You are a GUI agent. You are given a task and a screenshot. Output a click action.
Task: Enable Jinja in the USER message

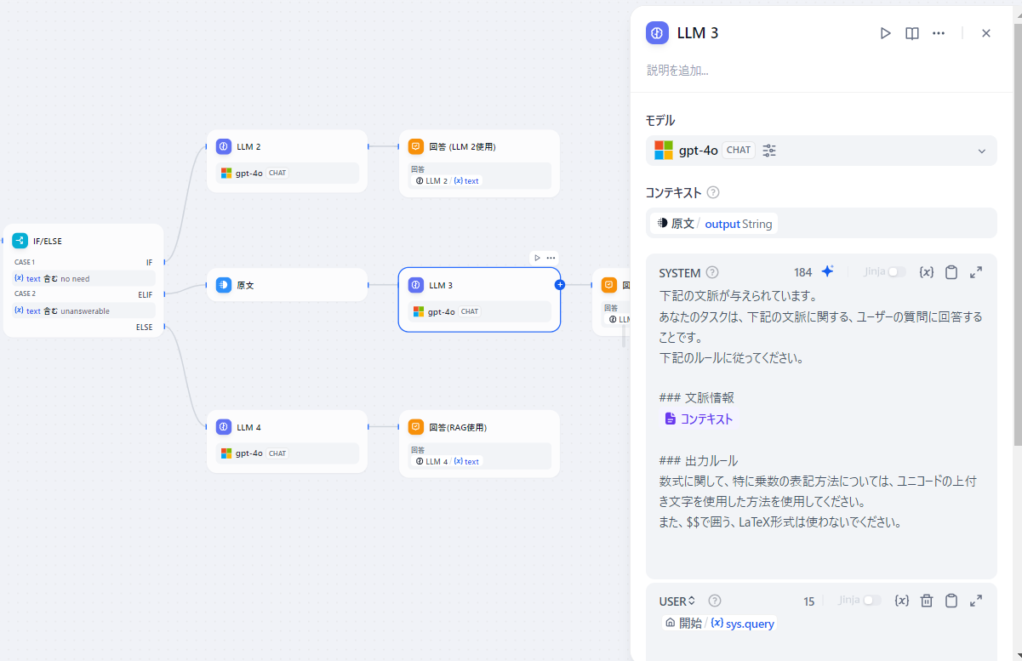tap(871, 601)
